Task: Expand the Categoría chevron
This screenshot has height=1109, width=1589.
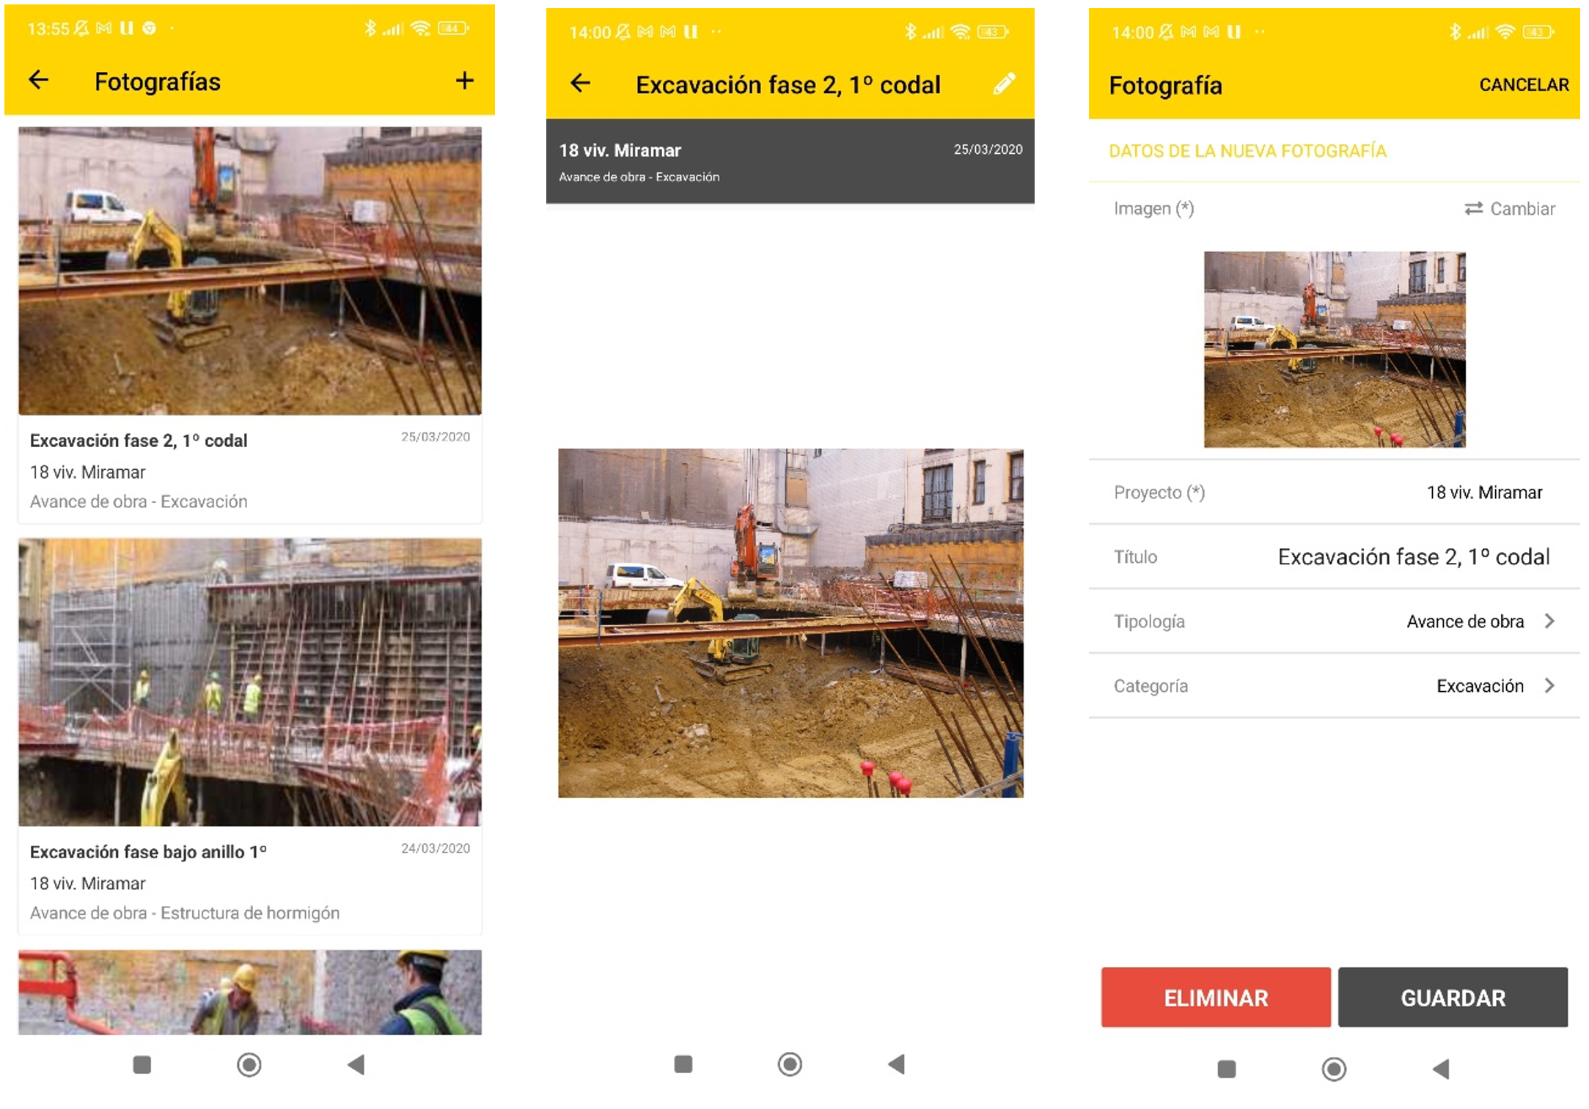Action: (x=1549, y=686)
